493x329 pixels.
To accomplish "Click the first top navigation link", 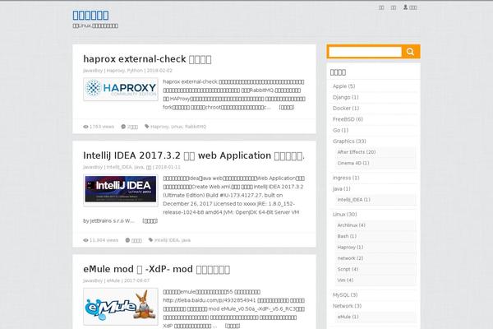I will tap(381, 7).
